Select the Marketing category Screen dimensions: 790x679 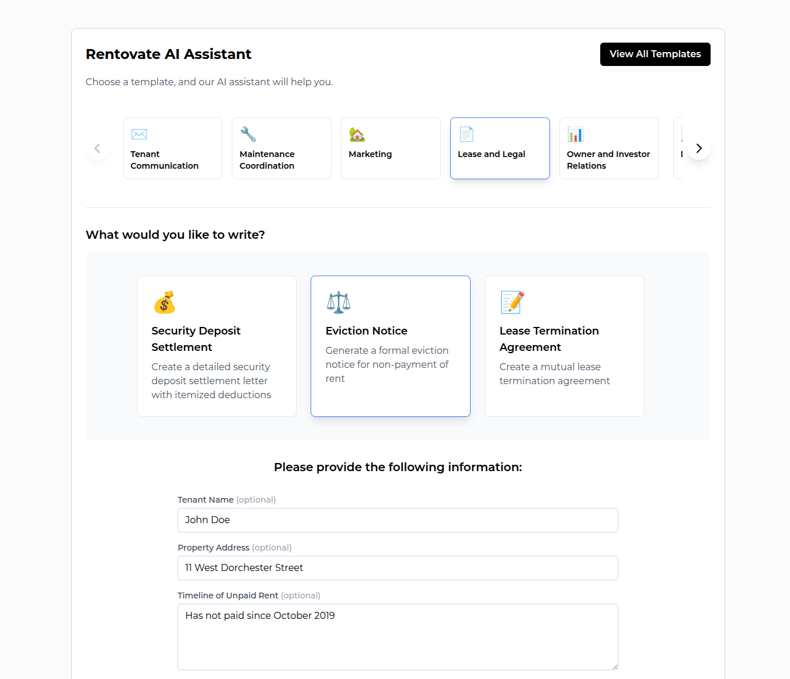391,148
